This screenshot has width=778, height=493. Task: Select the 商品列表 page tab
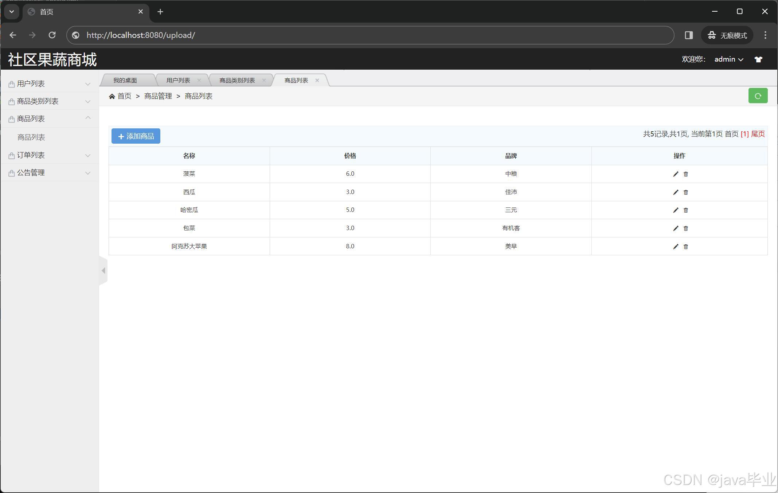[296, 80]
